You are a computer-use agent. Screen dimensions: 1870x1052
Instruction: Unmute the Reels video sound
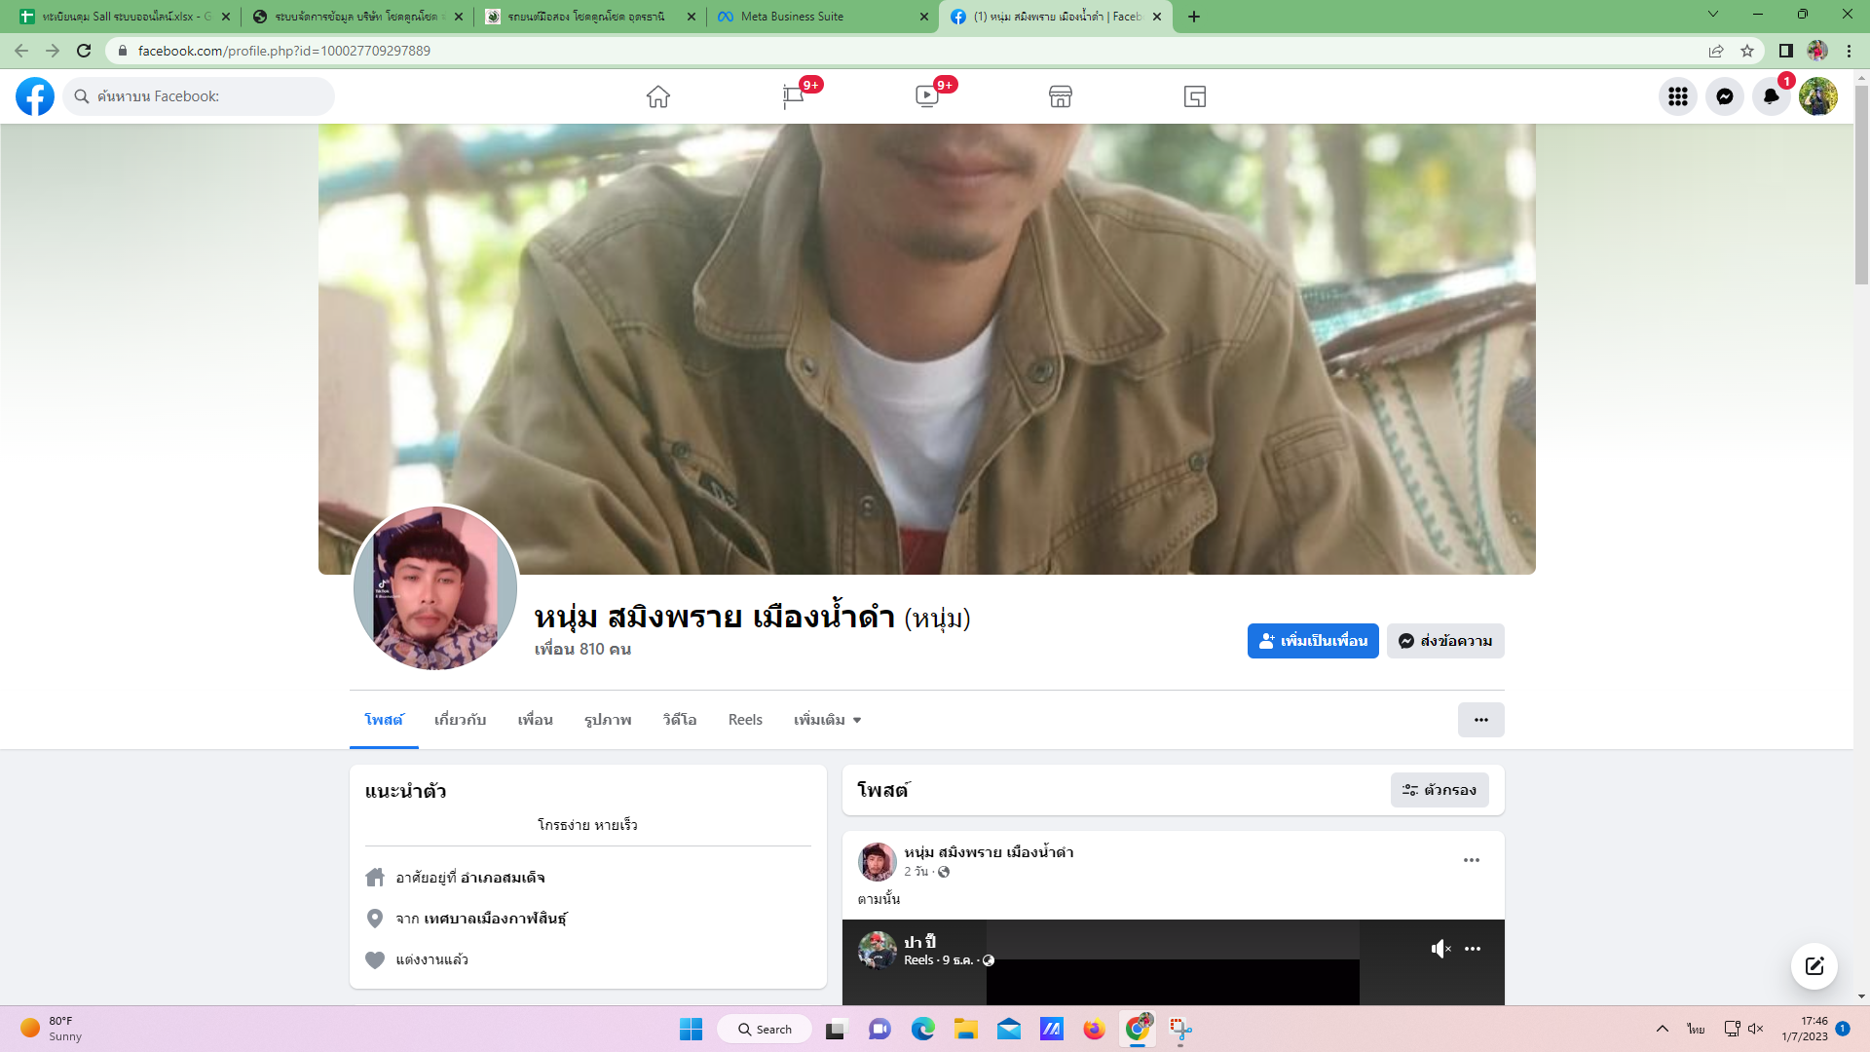(1440, 949)
